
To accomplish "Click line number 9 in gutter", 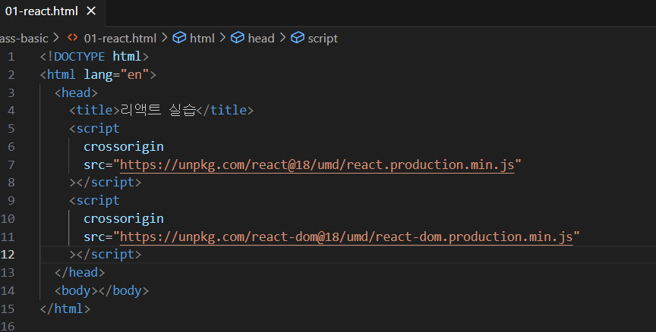I will pyautogui.click(x=11, y=201).
